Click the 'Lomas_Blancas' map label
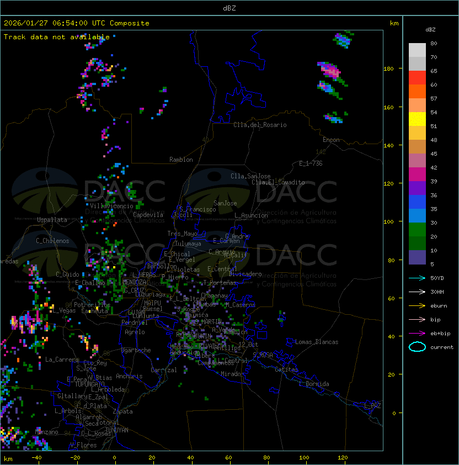459x465 pixels. click(317, 342)
